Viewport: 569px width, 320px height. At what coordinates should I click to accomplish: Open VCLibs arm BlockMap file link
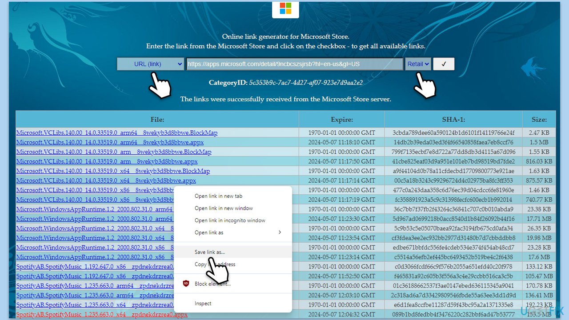[x=114, y=152]
